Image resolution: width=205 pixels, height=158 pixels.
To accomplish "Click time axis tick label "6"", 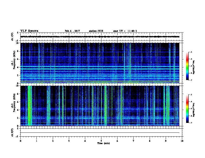I will [118, 141].
